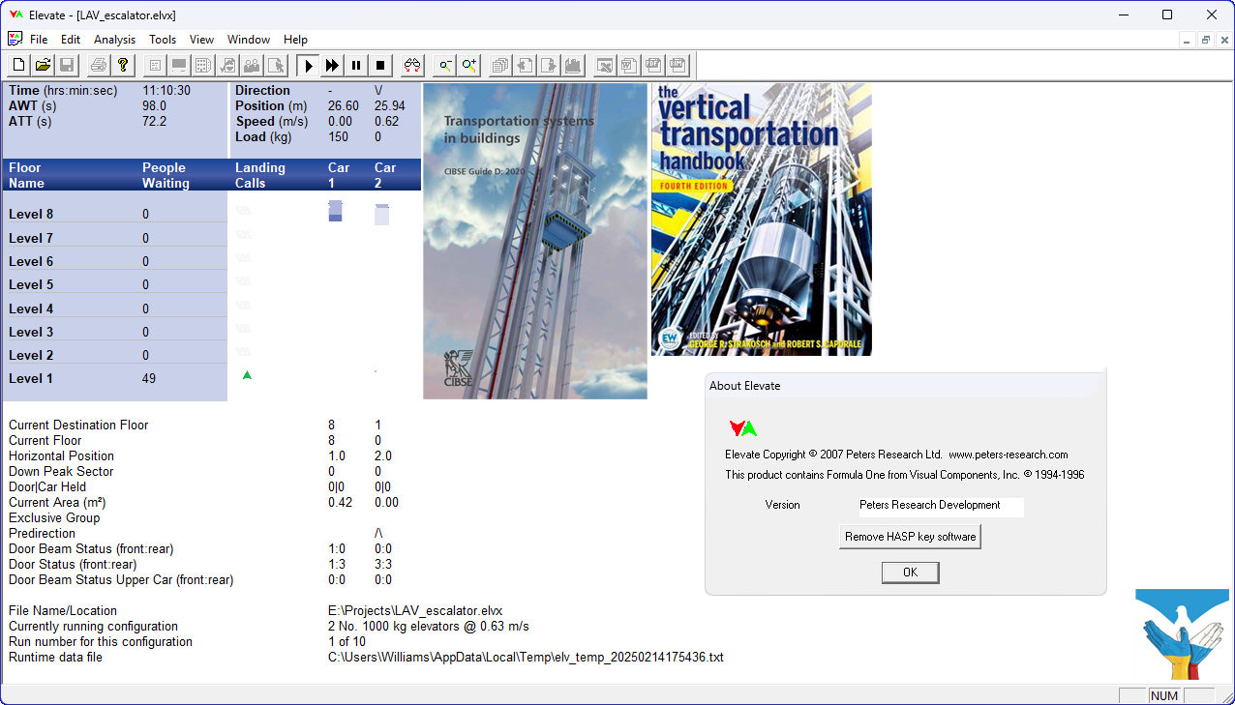
Task: Open the Help menu
Action: pyautogui.click(x=295, y=40)
